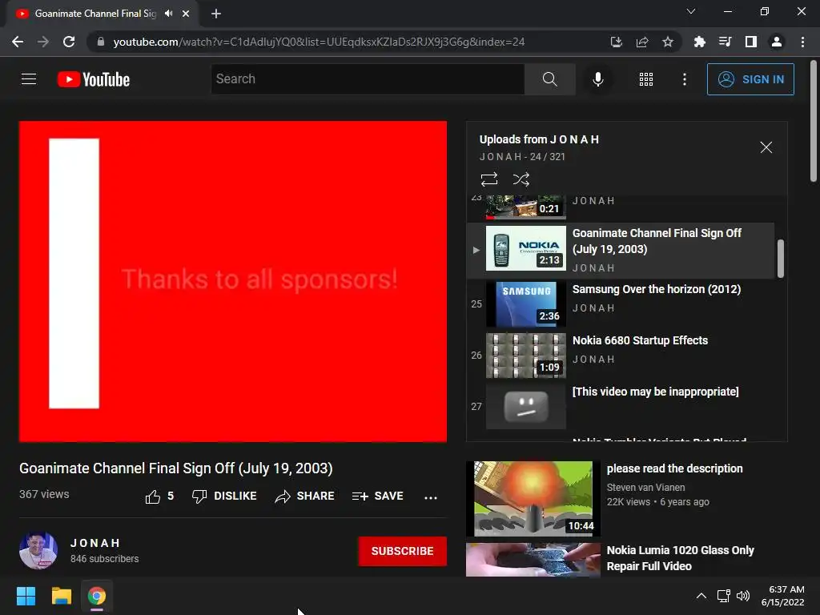Open the YouTube hamburger guide menu
Screen dimensions: 820x615
click(29, 79)
